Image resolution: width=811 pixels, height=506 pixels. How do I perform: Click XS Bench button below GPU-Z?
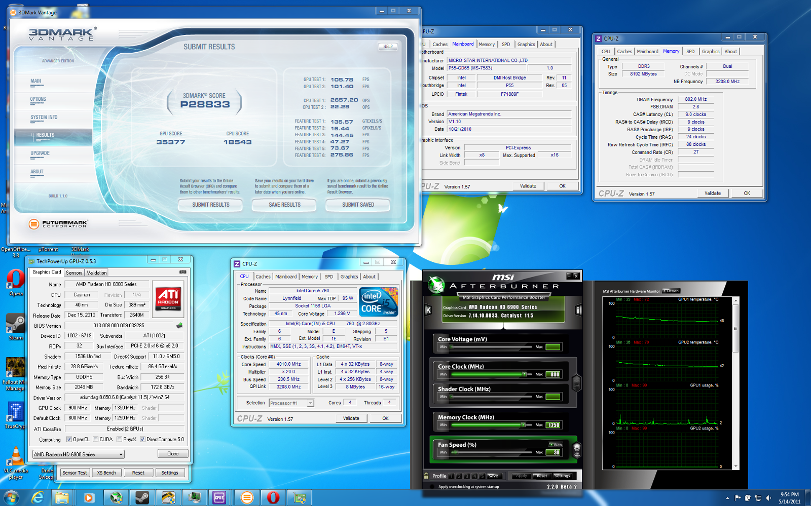click(x=106, y=473)
